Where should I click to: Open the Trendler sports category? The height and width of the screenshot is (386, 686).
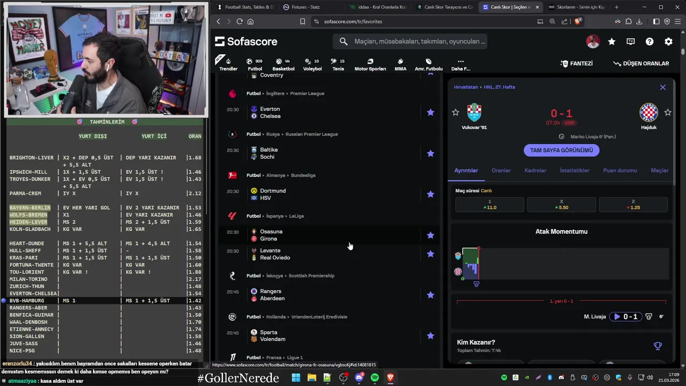(x=228, y=64)
